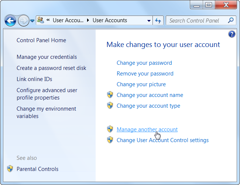The image size is (240, 185).
Task: Click Link online IDs
Action: point(34,79)
